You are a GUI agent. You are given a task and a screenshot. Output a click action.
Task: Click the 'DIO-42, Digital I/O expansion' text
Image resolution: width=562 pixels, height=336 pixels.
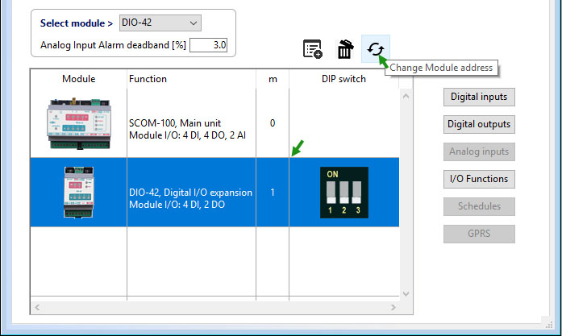click(x=190, y=193)
